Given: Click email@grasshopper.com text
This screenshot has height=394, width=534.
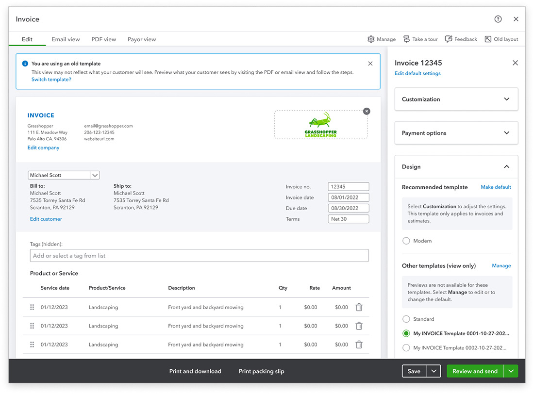Looking at the screenshot, I should point(108,126).
